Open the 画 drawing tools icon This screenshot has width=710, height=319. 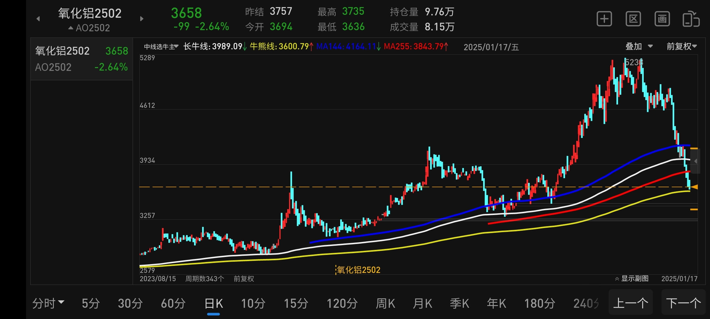662,19
